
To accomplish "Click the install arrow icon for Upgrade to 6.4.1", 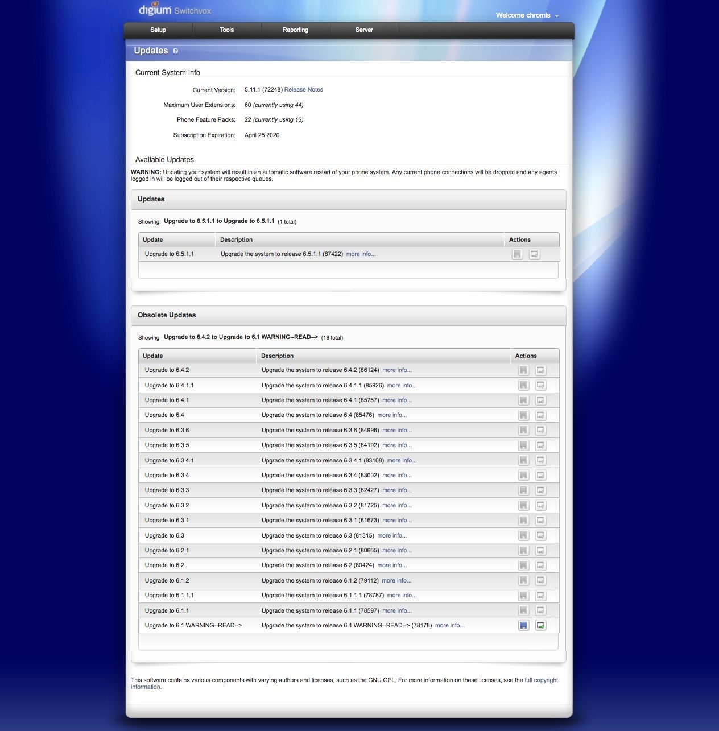I will pyautogui.click(x=541, y=400).
